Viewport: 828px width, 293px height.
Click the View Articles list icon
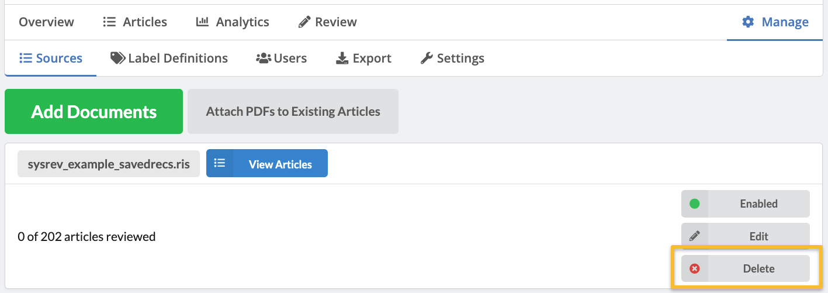click(x=220, y=164)
